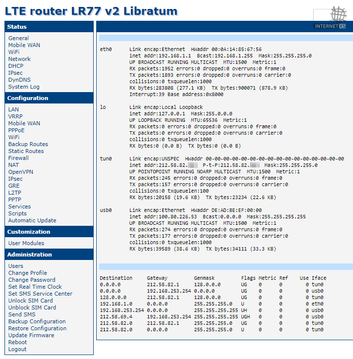Select Unblock SIM Card
The height and width of the screenshot is (359, 353).
[32, 308]
